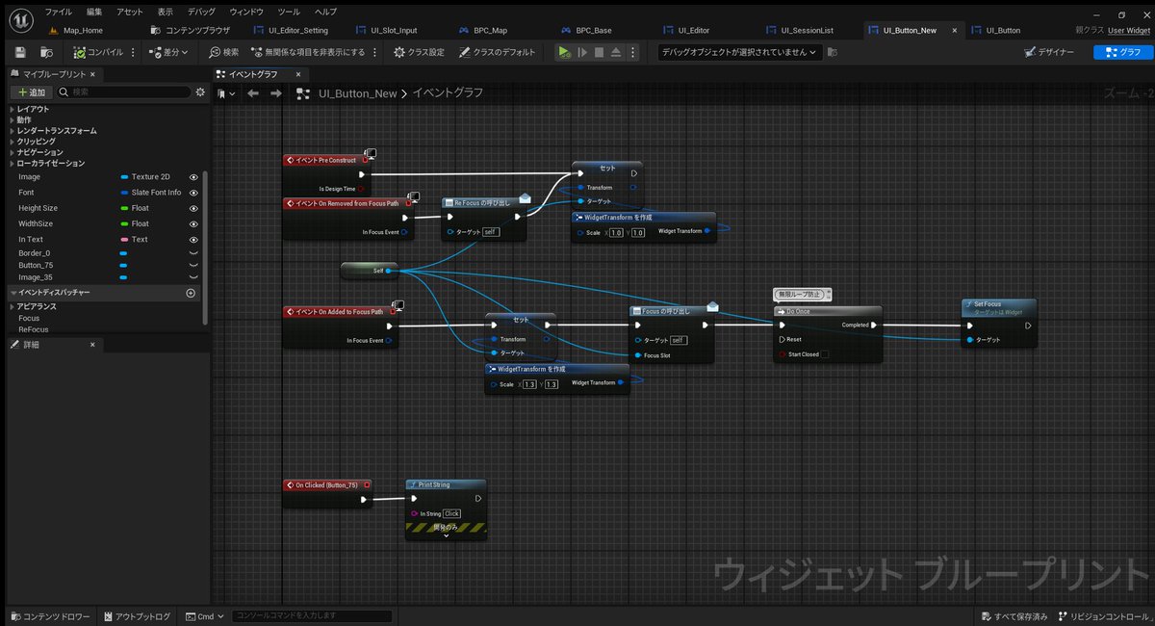This screenshot has width=1155, height=626.
Task: Check Start Closed on Do Once node
Action: tap(824, 354)
